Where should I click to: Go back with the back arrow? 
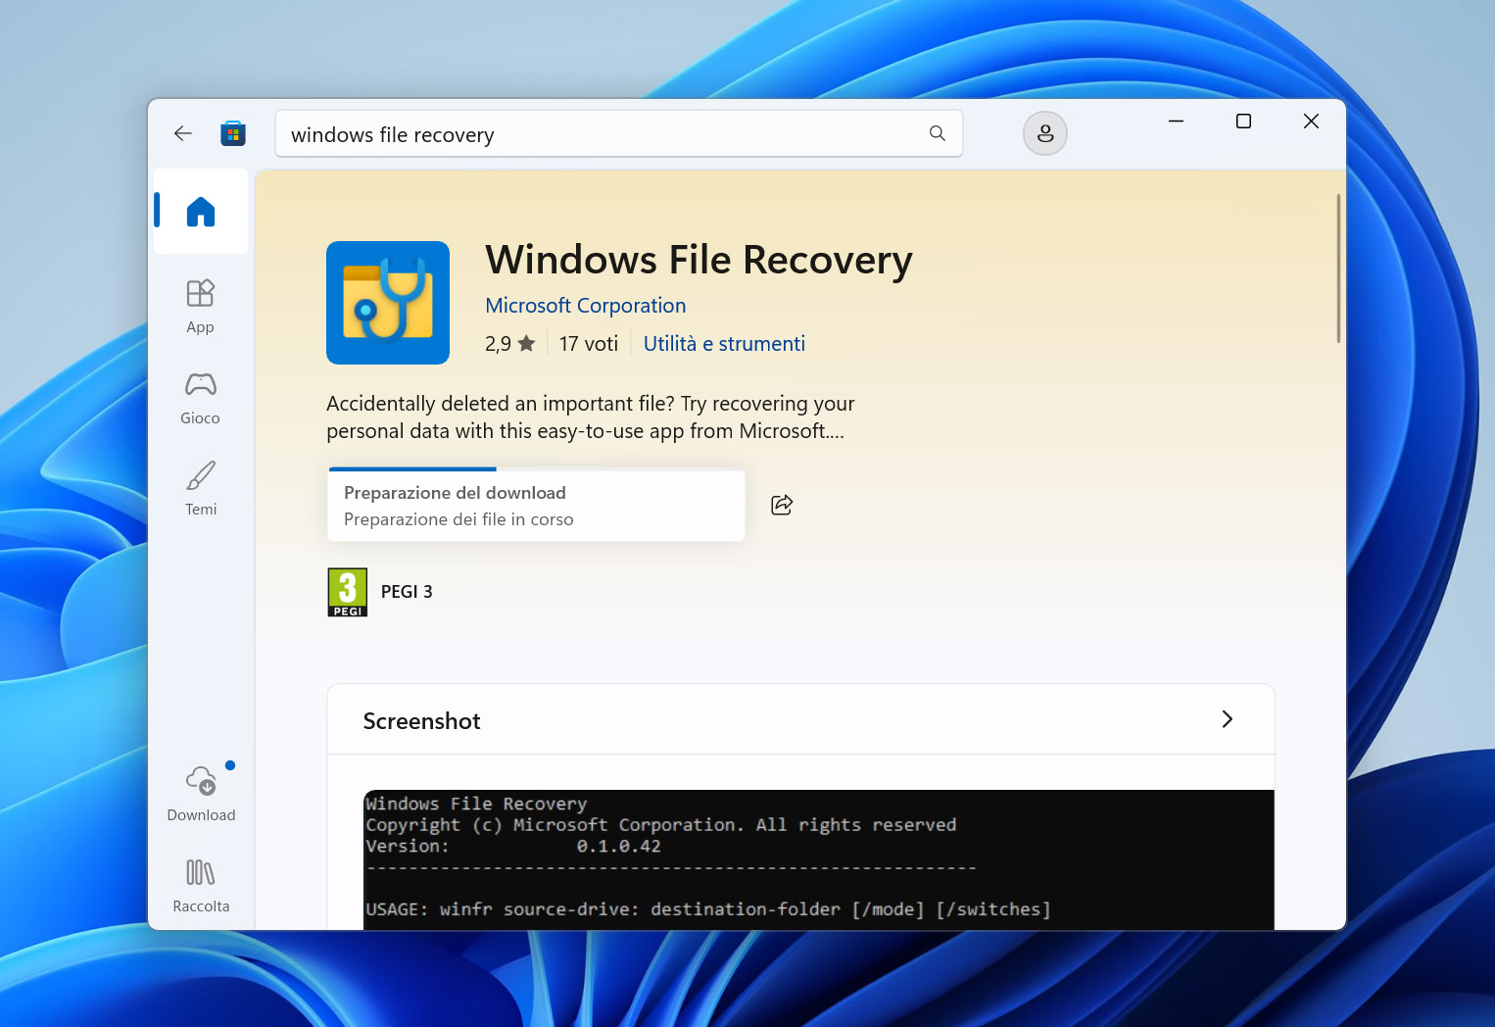coord(183,133)
